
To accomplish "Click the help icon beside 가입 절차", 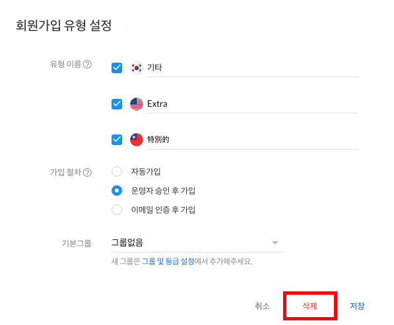I will coord(87,173).
